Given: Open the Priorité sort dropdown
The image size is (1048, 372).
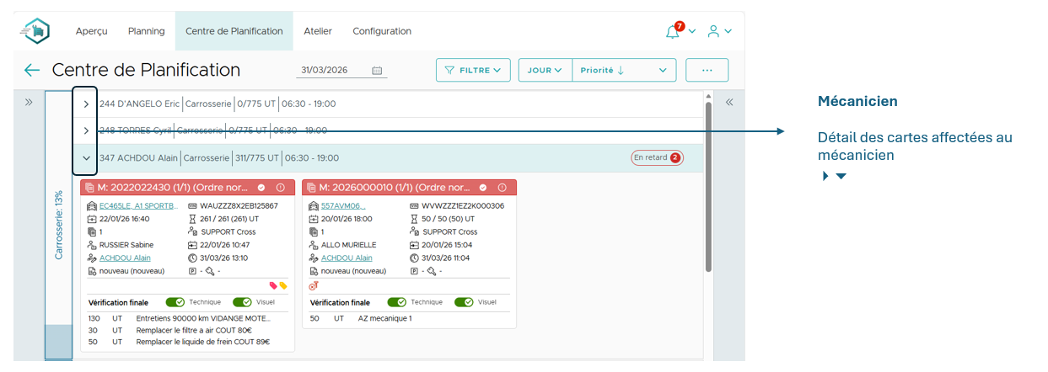Looking at the screenshot, I should (624, 71).
